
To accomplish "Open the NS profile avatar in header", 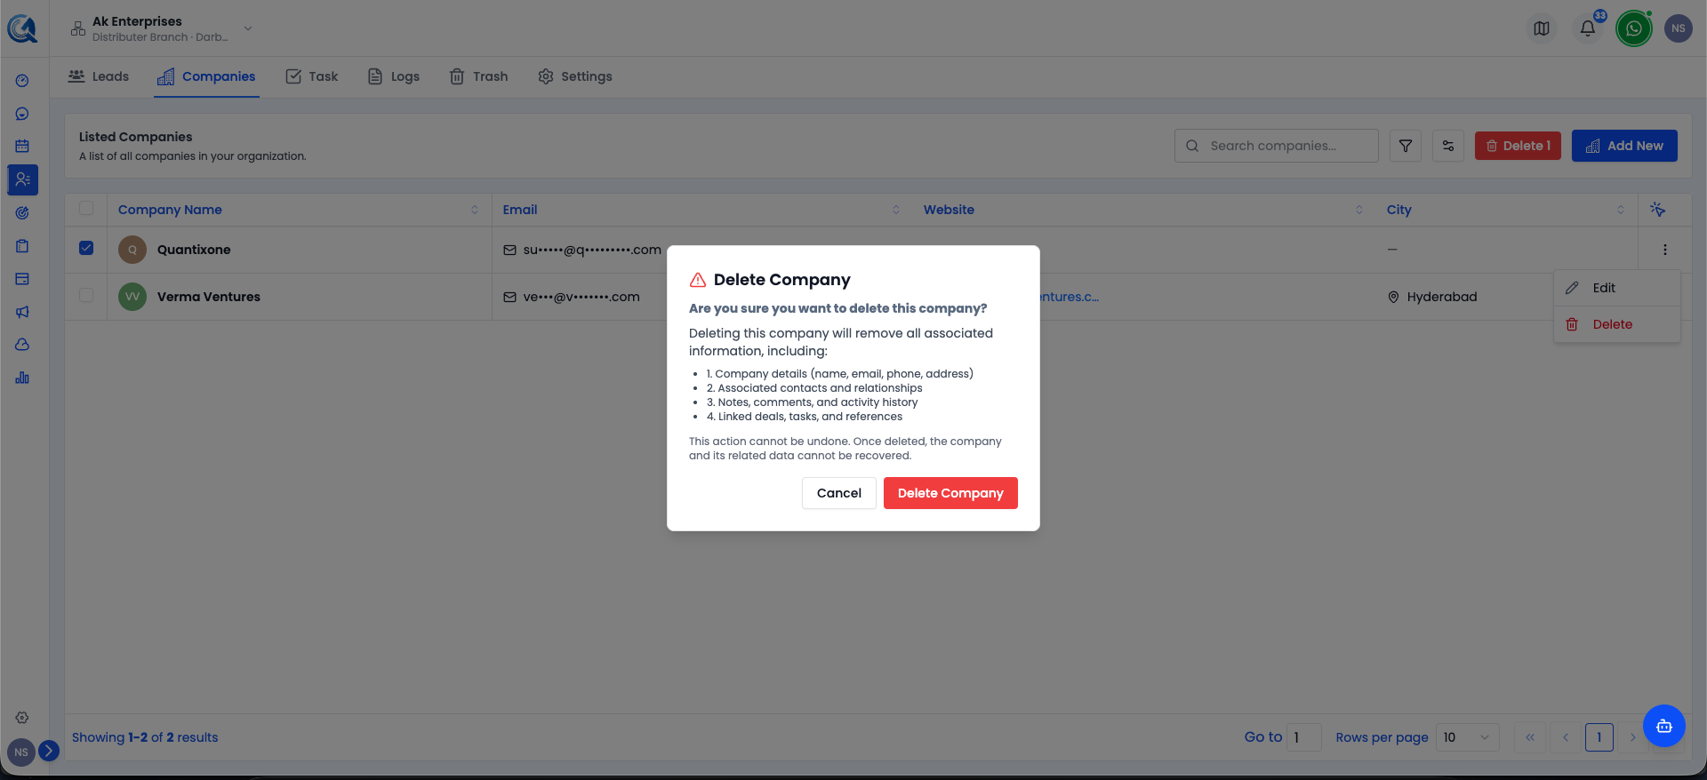I will pyautogui.click(x=1679, y=28).
